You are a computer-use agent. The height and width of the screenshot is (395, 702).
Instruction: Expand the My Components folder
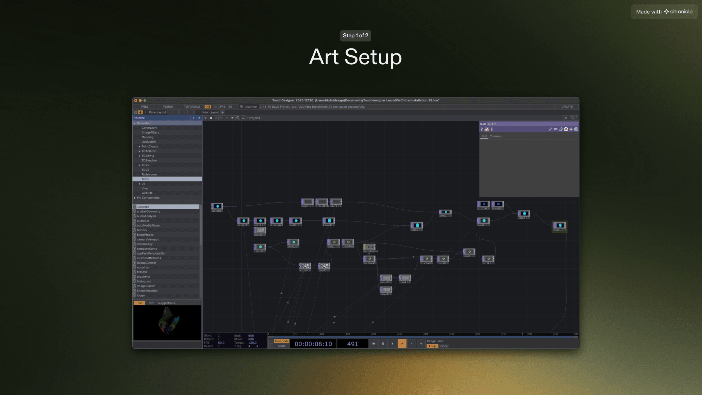pyautogui.click(x=135, y=198)
